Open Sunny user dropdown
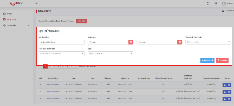The width and height of the screenshot is (234, 106). pyautogui.click(x=230, y=4)
